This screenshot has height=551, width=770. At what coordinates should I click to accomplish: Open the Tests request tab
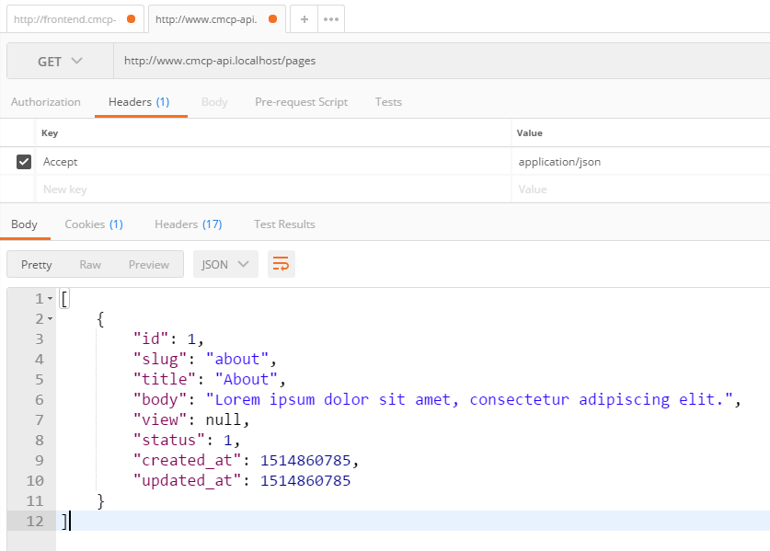click(388, 102)
